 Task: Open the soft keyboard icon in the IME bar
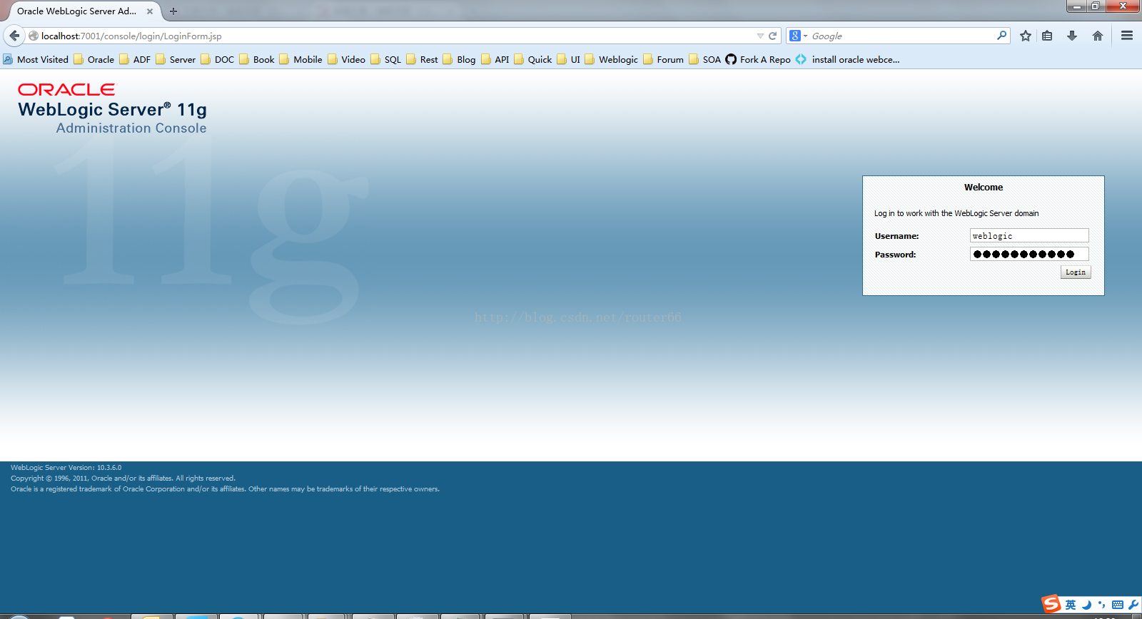click(1118, 605)
